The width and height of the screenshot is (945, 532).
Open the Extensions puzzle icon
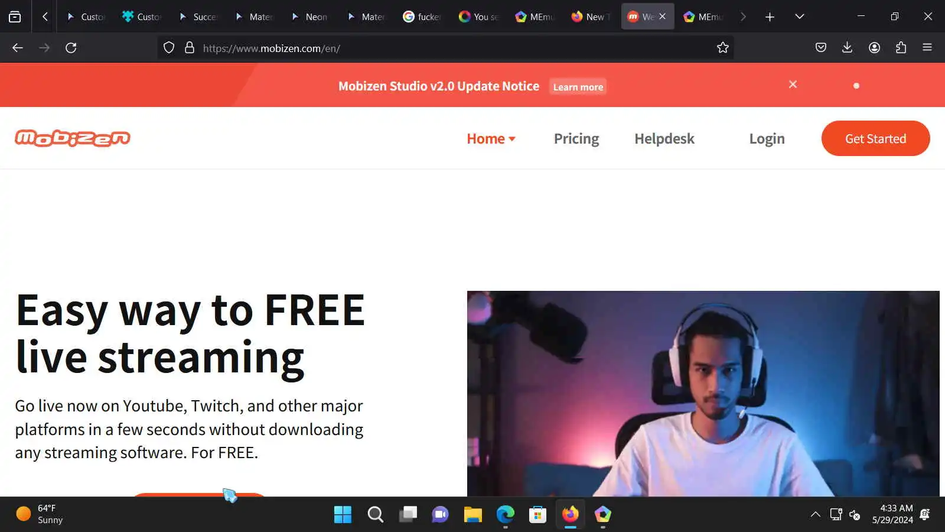coord(901,48)
